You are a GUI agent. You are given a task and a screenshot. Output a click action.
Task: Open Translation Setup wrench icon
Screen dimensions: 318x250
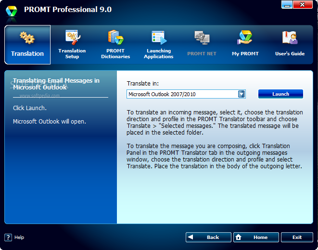pyautogui.click(x=73, y=37)
